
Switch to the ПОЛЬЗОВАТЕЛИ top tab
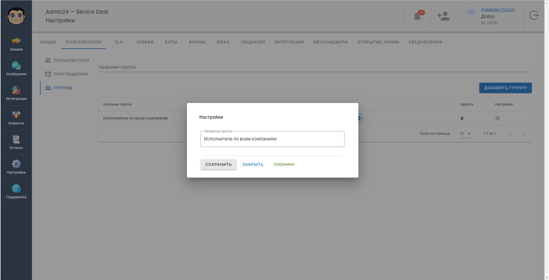tap(83, 42)
